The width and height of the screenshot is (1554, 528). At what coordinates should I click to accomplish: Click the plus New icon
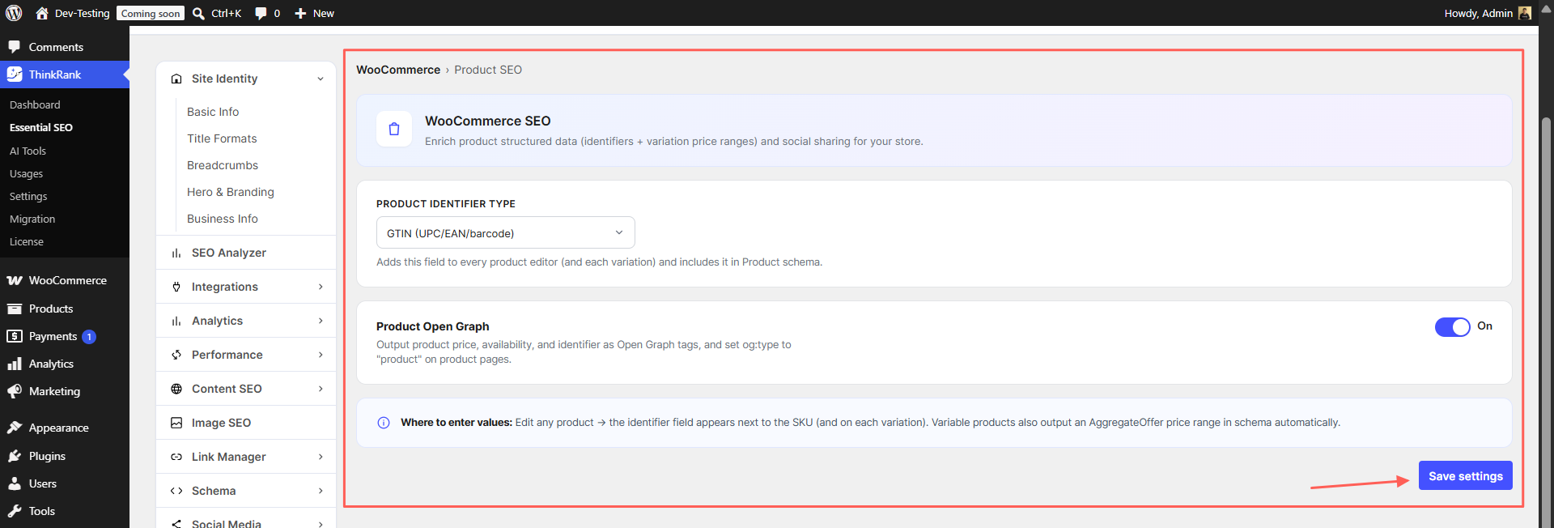[300, 13]
